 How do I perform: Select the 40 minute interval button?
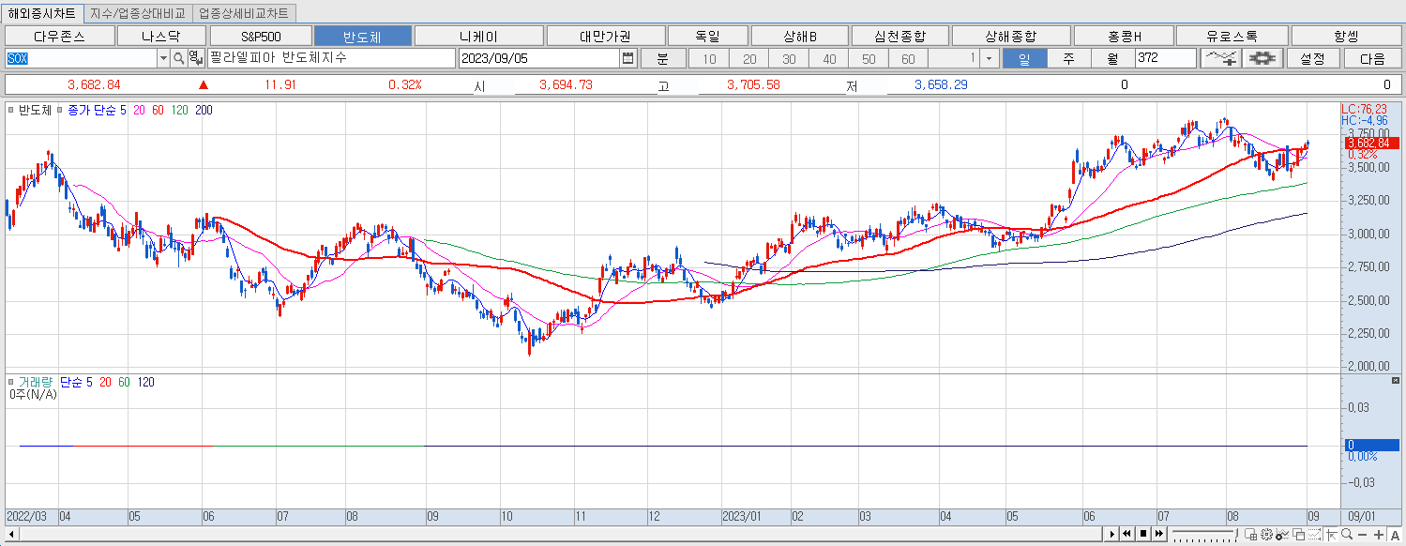click(829, 58)
